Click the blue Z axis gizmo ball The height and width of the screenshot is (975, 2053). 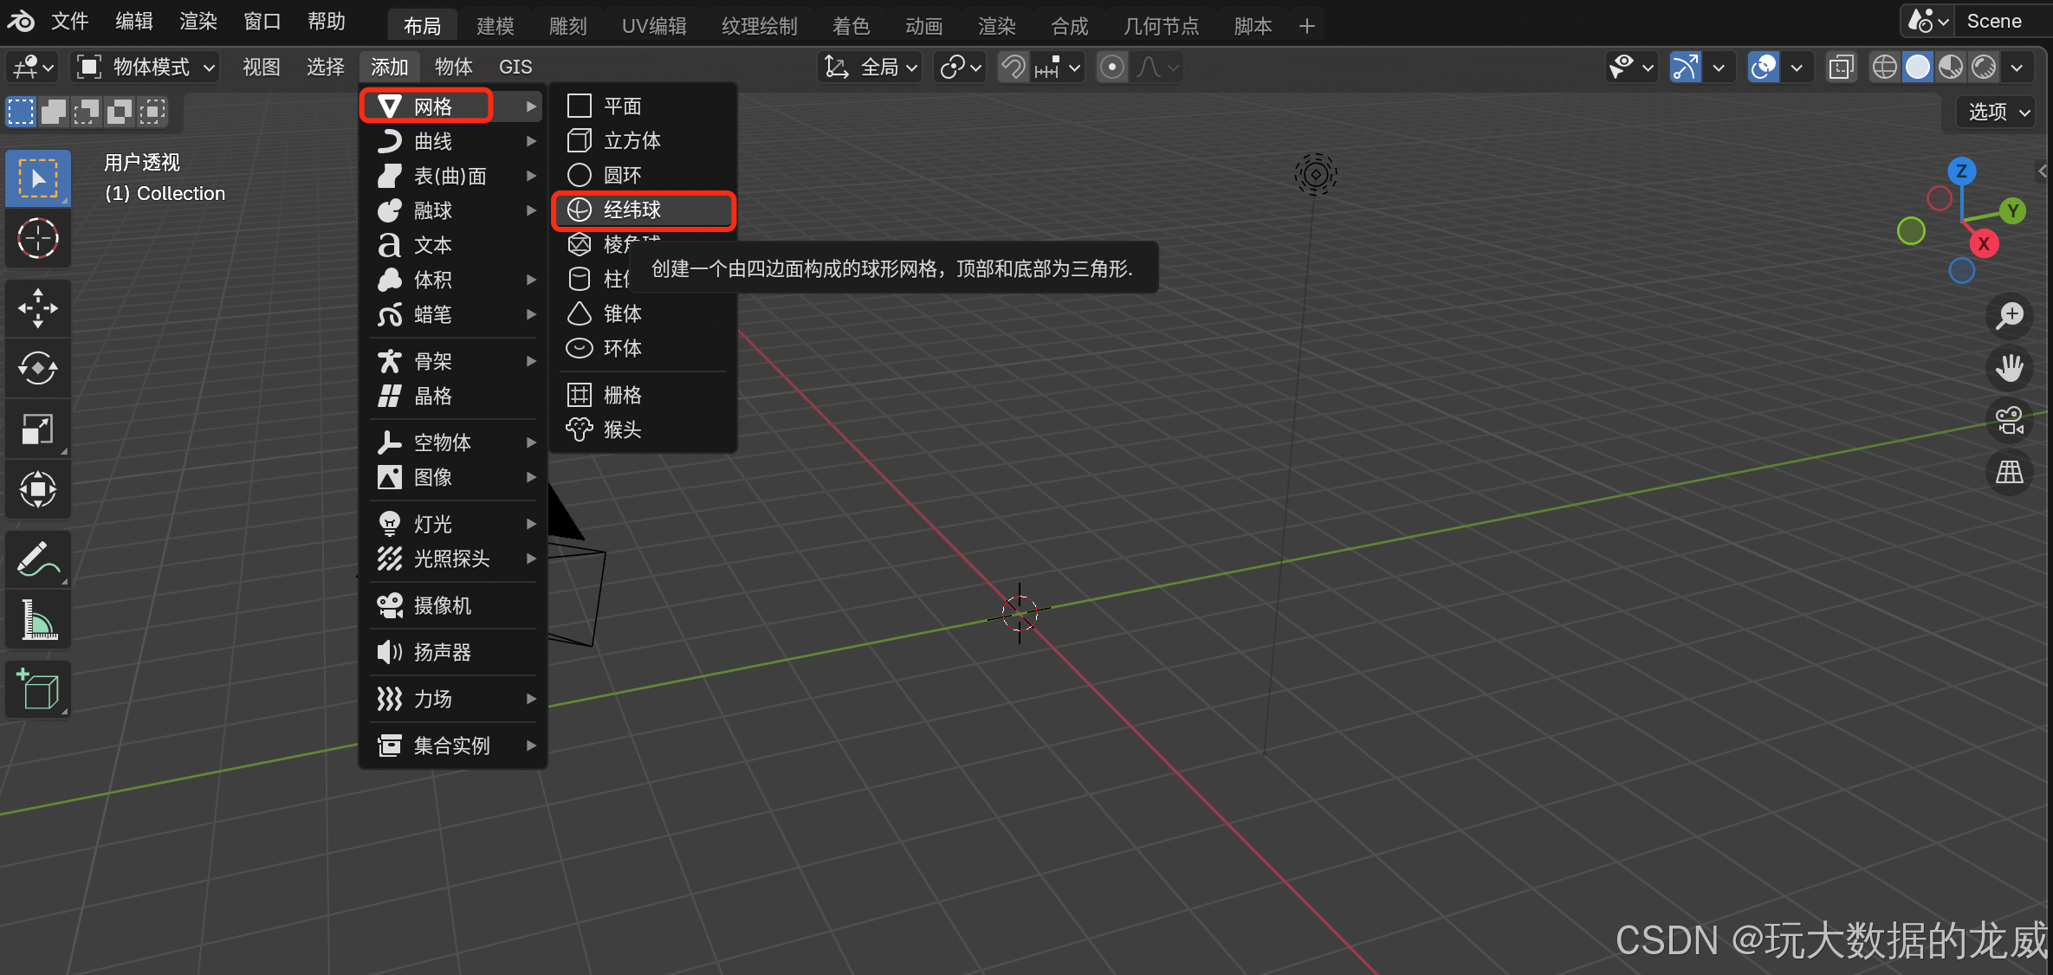click(1961, 171)
